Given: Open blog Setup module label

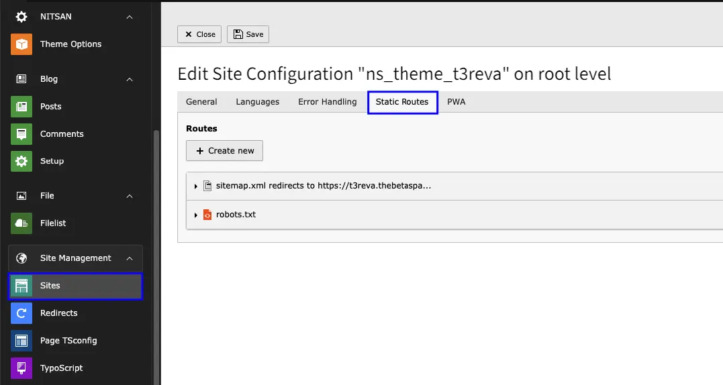Looking at the screenshot, I should [x=52, y=161].
